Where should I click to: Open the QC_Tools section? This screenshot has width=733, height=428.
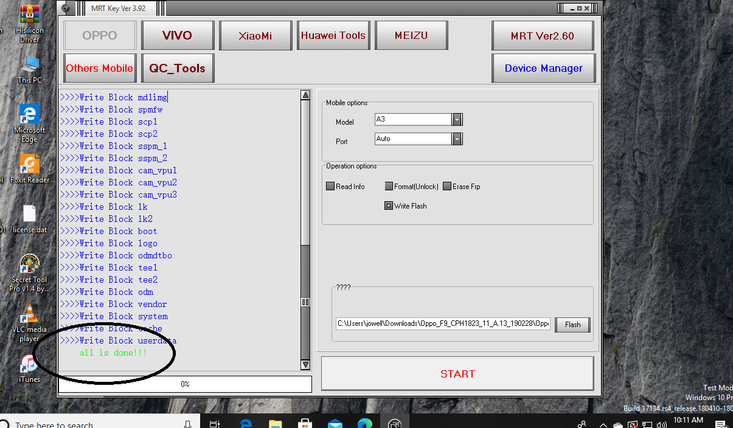tap(178, 68)
